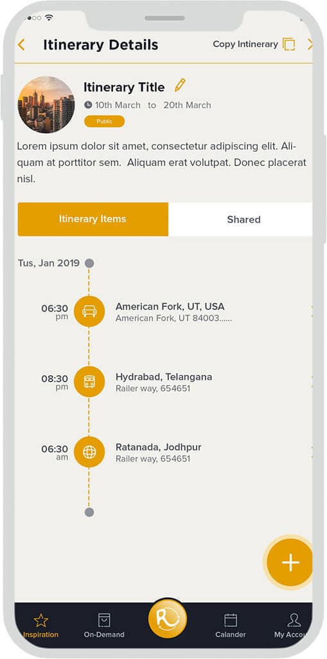Click the Tus, Jan 2019 timeline start marker
Viewport: 327px width, 659px height.
[x=89, y=263]
